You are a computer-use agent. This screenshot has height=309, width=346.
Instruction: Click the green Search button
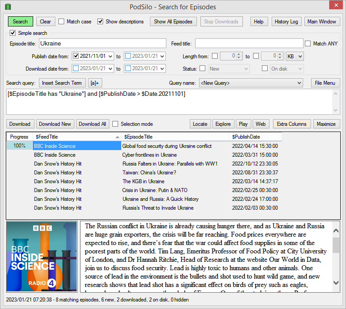coord(20,22)
